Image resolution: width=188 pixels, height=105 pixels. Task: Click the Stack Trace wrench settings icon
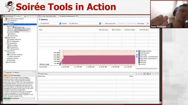150,74
